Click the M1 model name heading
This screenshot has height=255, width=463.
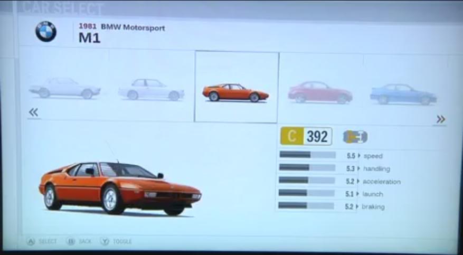coord(89,38)
